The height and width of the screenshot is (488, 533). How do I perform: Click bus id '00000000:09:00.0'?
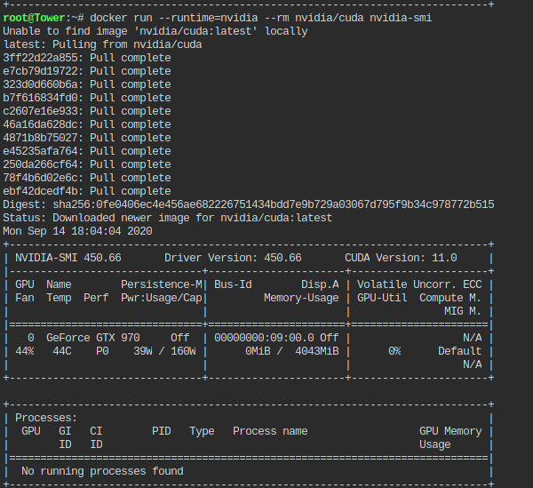(x=264, y=338)
